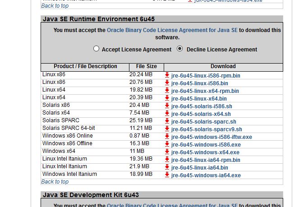Download jre-6u45-linux-x64.bin file link
The width and height of the screenshot is (299, 207).
[x=199, y=99]
